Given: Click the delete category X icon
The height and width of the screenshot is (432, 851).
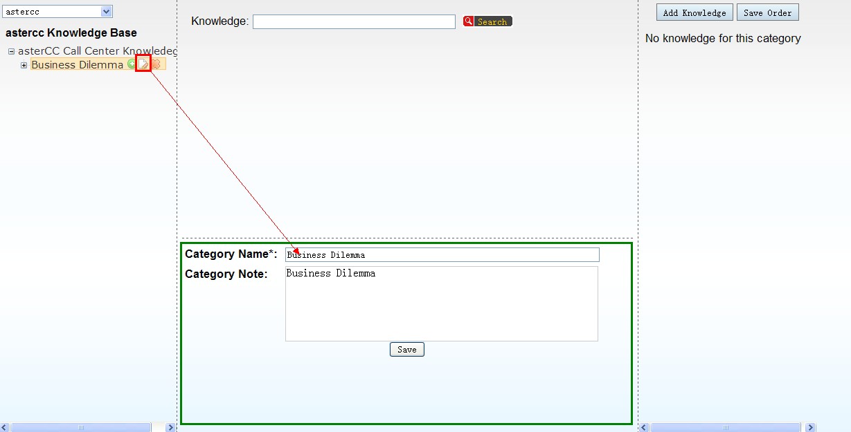Looking at the screenshot, I should (156, 64).
